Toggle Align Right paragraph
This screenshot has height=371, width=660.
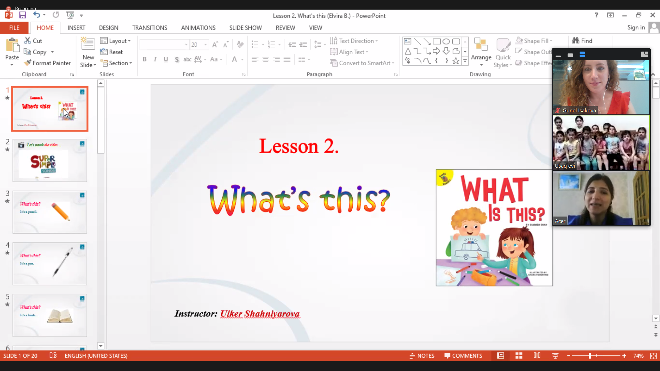coord(276,59)
